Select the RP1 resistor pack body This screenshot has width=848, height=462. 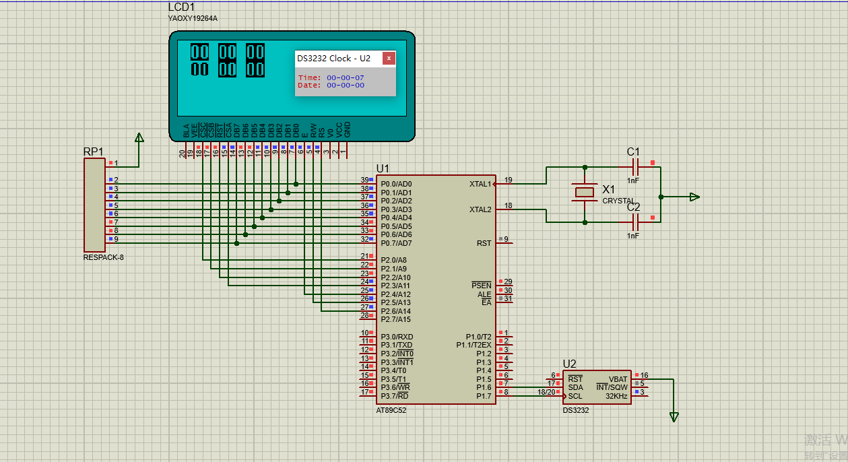click(x=94, y=205)
